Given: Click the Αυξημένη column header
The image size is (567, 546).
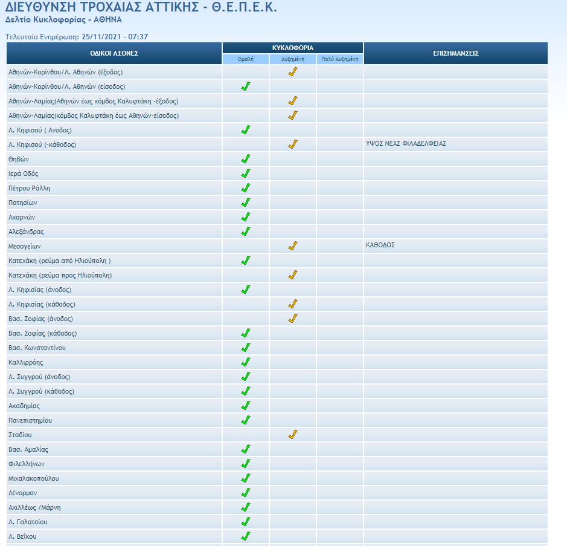Looking at the screenshot, I should [293, 59].
